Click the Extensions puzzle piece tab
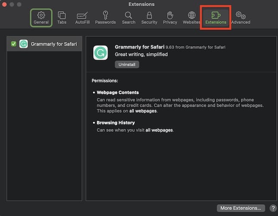Image resolution: width=278 pixels, height=216 pixels. tap(216, 17)
